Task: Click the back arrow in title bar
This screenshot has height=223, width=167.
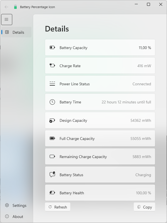Action: pyautogui.click(x=6, y=7)
